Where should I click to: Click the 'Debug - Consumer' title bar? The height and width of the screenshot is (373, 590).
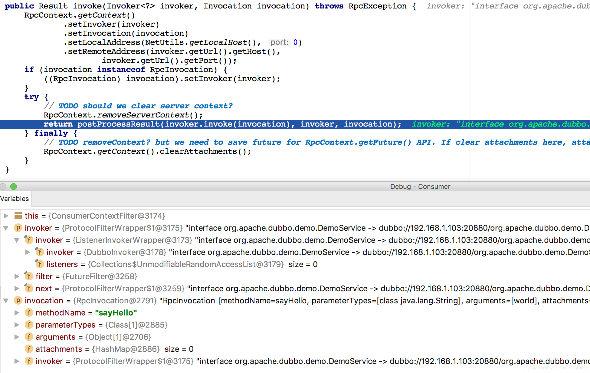[420, 187]
